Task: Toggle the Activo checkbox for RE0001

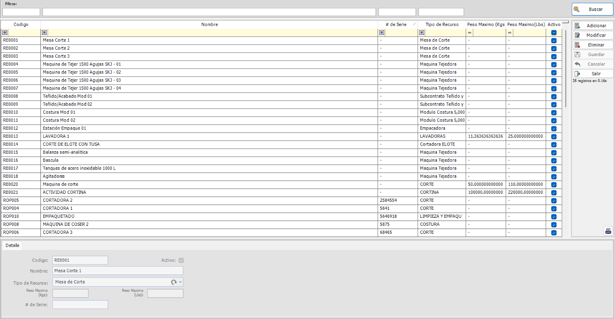Action: click(x=554, y=40)
